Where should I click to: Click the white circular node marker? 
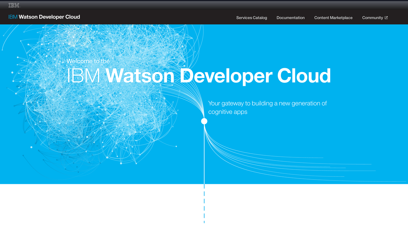(204, 121)
